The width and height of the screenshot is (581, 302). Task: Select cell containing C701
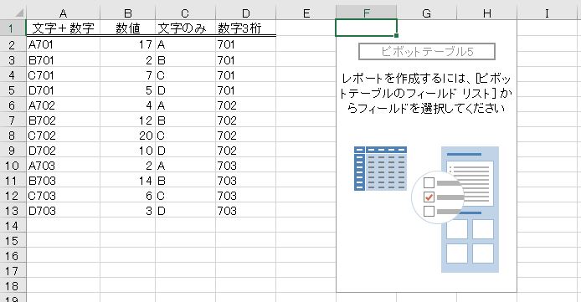[x=63, y=75]
